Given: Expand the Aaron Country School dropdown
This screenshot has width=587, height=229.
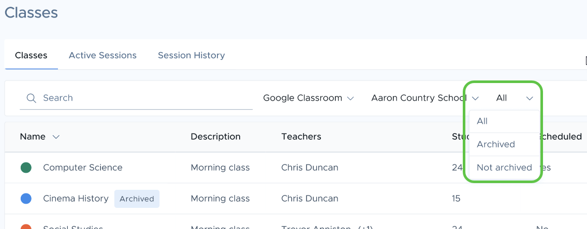Looking at the screenshot, I should 425,98.
